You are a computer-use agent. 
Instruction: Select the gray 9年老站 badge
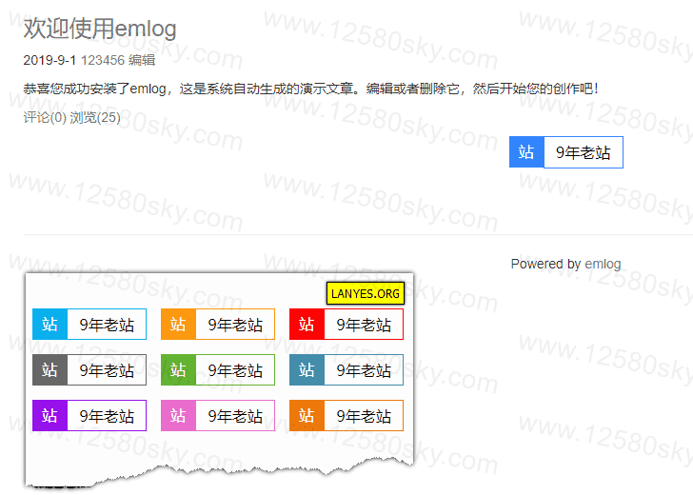point(89,370)
